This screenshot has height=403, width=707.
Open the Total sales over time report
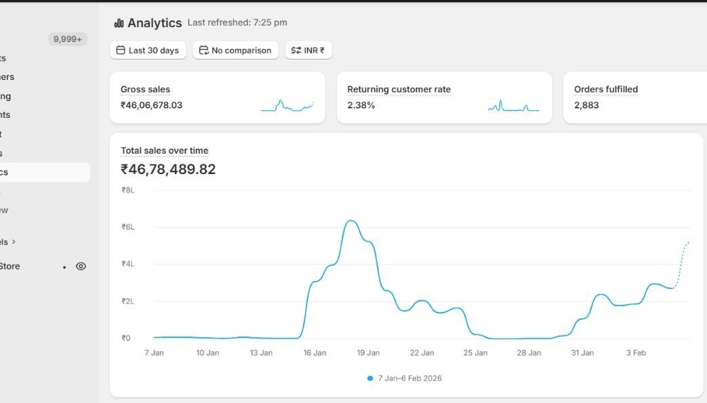[165, 150]
